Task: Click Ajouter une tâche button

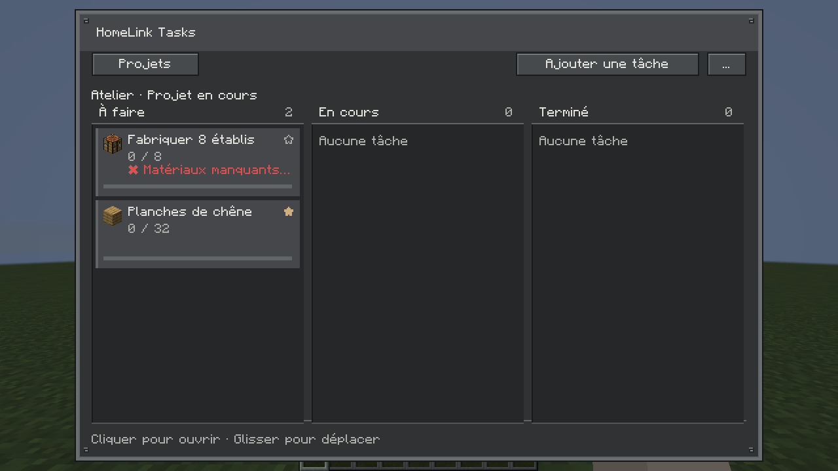Action: coord(608,64)
